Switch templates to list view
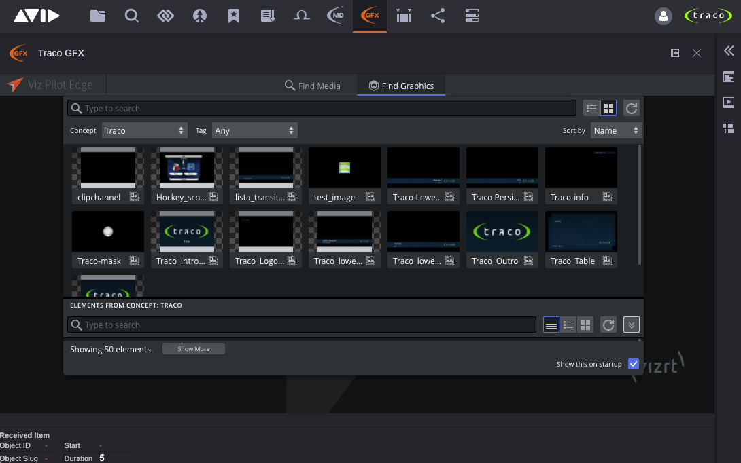The width and height of the screenshot is (741, 463). (x=591, y=108)
